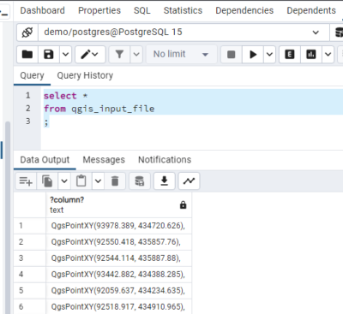Select result row number 1 header
This screenshot has width=343, height=314.
click(x=30, y=226)
